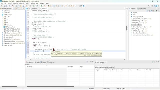Switch to the Debug perspective icon
The width and height of the screenshot is (160, 90).
pyautogui.click(x=159, y=6)
